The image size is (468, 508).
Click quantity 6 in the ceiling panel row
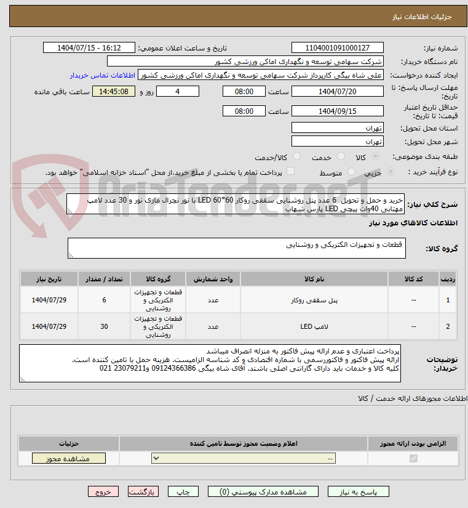tap(104, 300)
